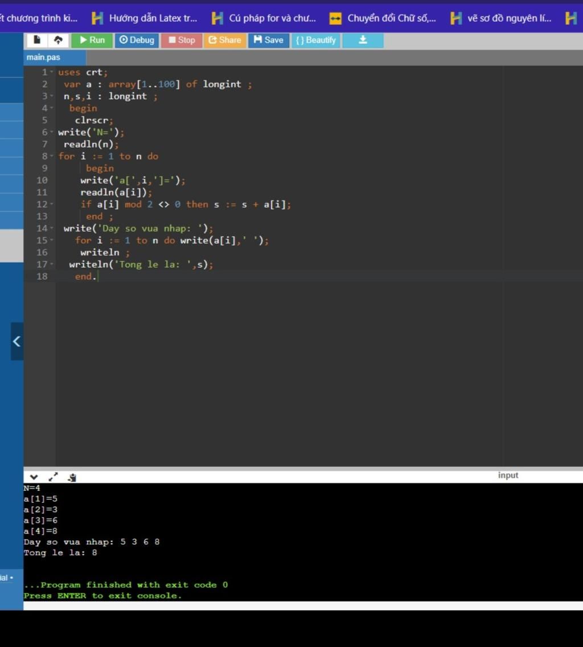Start the Debug session
The height and width of the screenshot is (647, 583).
(137, 40)
